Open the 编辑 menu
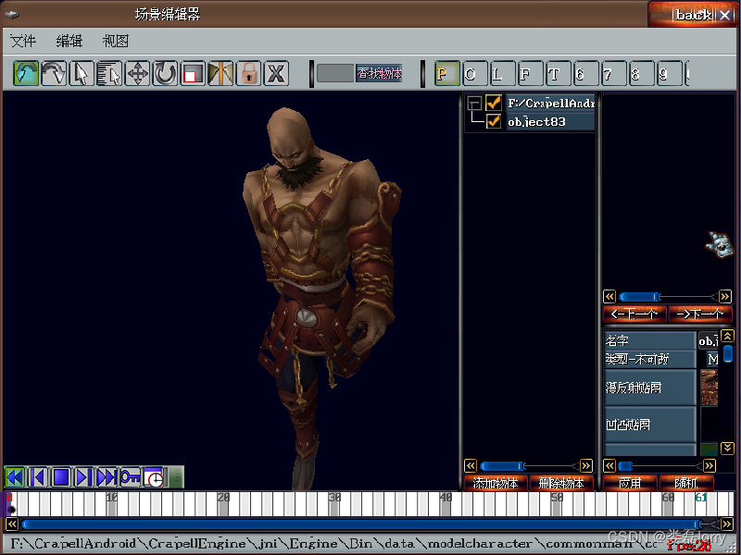741x555 pixels. click(x=69, y=41)
